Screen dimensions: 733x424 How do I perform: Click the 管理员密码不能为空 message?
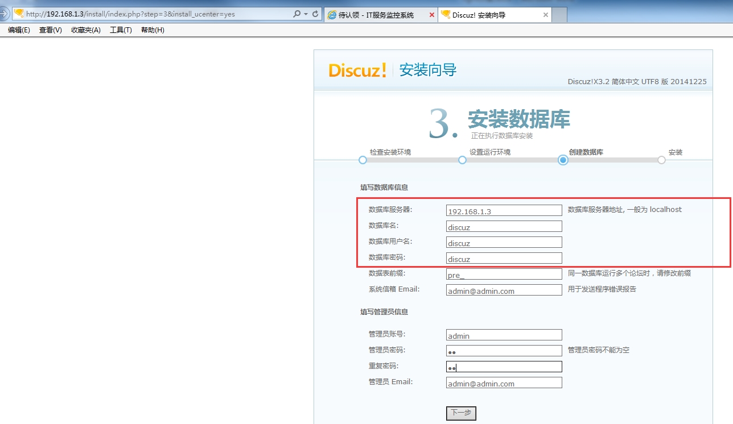pos(599,350)
